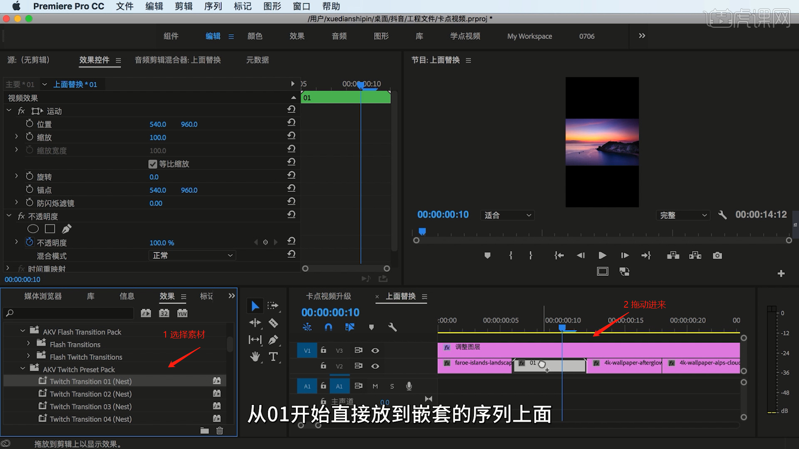Select the Razor tool

pyautogui.click(x=273, y=323)
